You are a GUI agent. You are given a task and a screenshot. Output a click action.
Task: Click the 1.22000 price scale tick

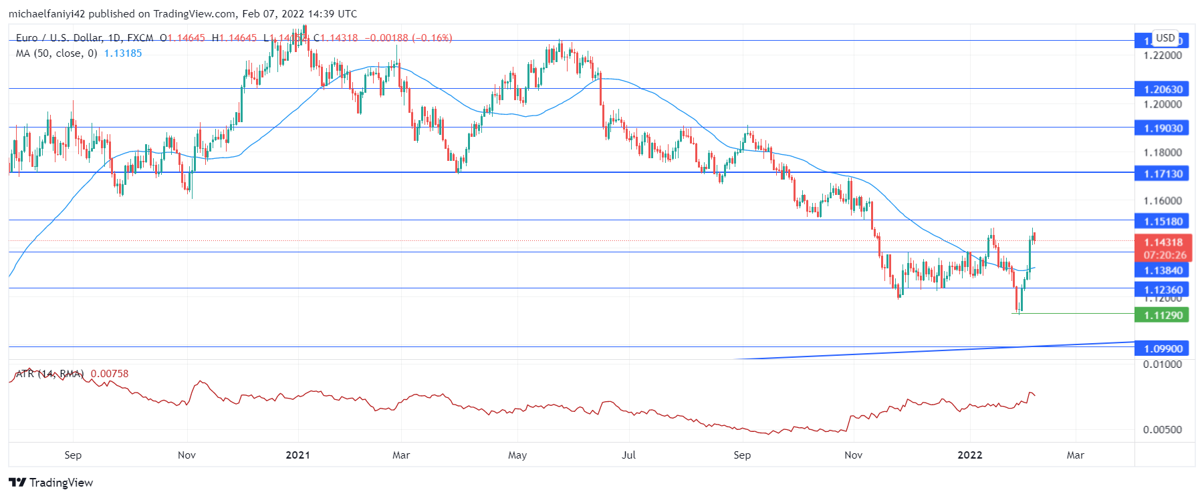click(x=1163, y=55)
